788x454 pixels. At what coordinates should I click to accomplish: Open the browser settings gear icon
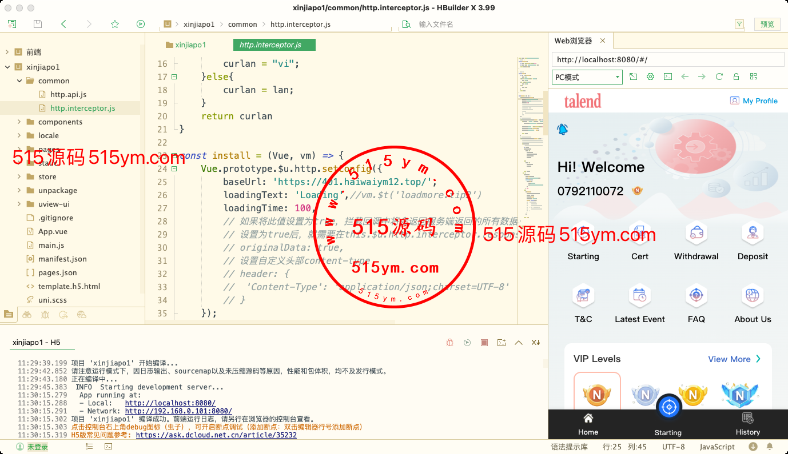click(x=650, y=77)
